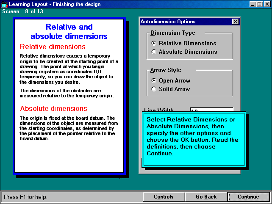This screenshot has height=204, width=272.
Task: Select the Relative Dimensions radio button
Action: tap(154, 43)
